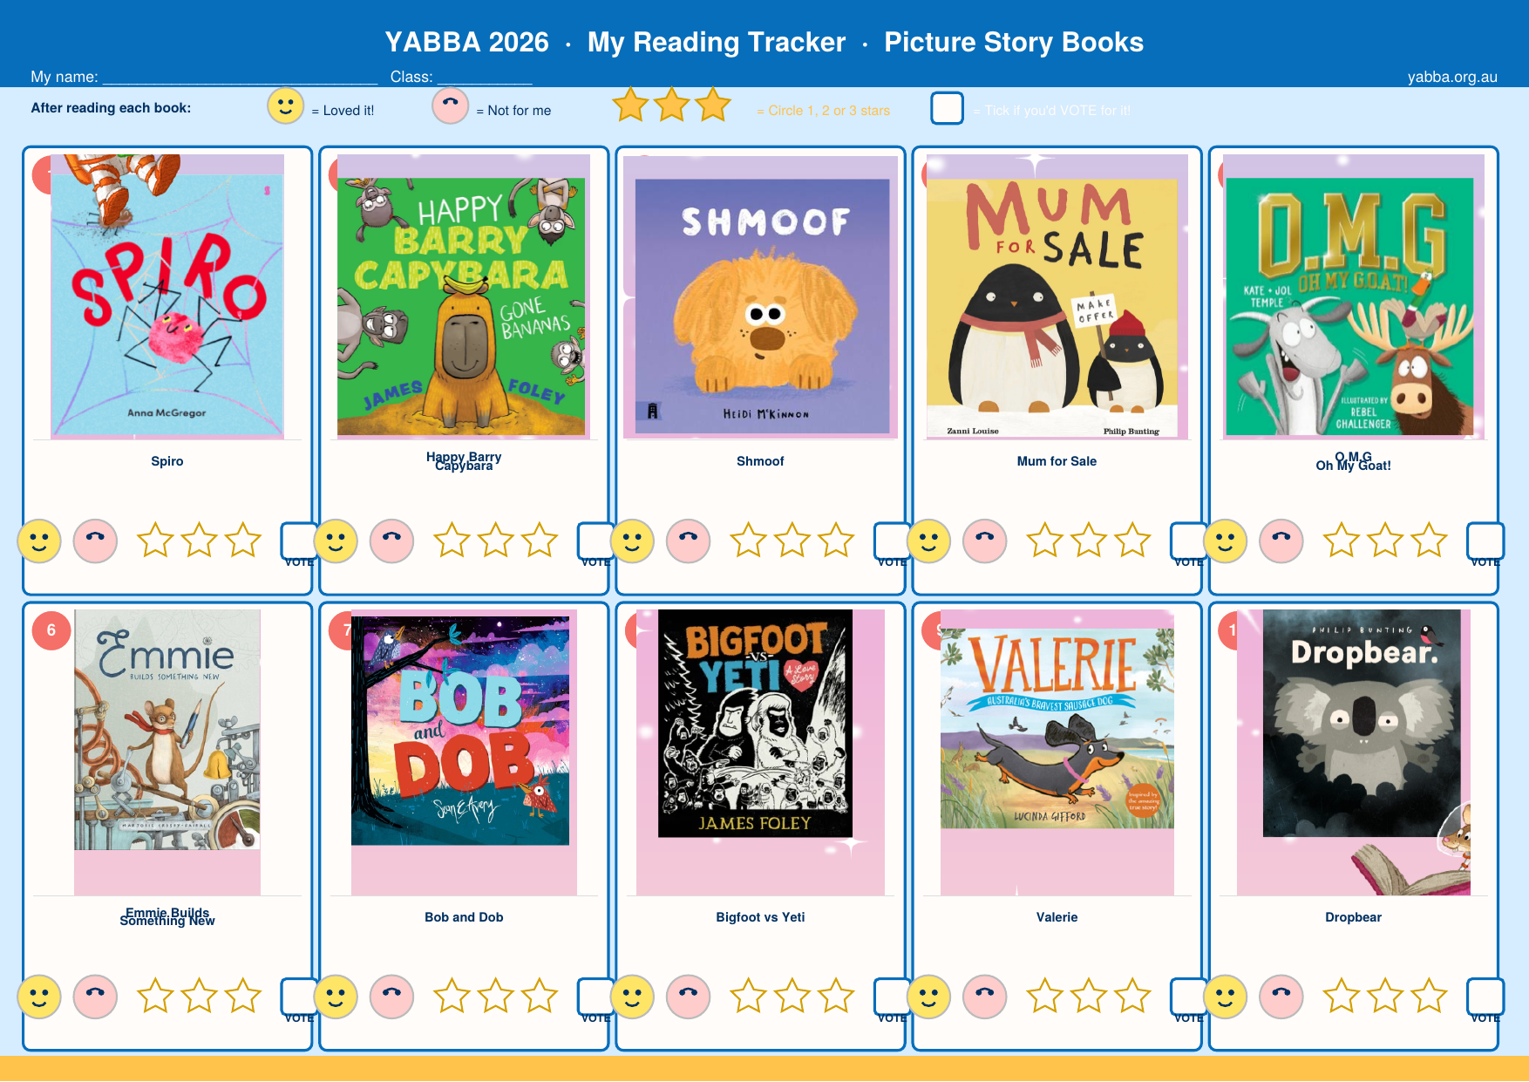
Task: Click the sample vote checkbox in the legend
Action: [947, 108]
